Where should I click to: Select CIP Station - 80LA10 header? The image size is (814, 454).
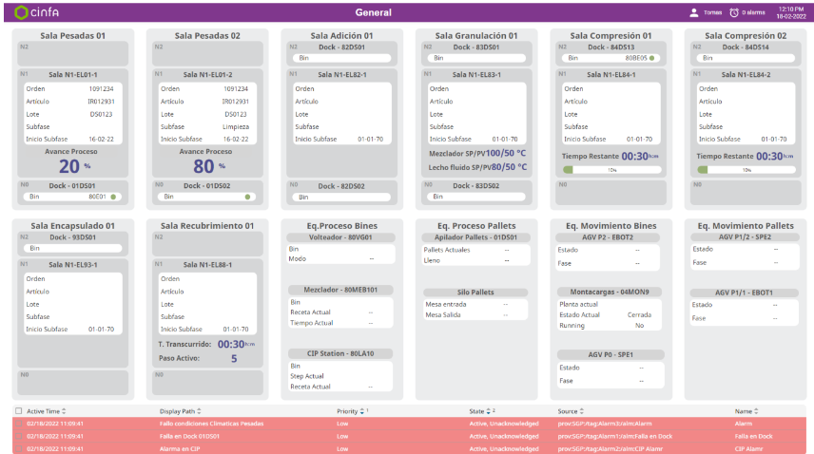click(x=340, y=353)
